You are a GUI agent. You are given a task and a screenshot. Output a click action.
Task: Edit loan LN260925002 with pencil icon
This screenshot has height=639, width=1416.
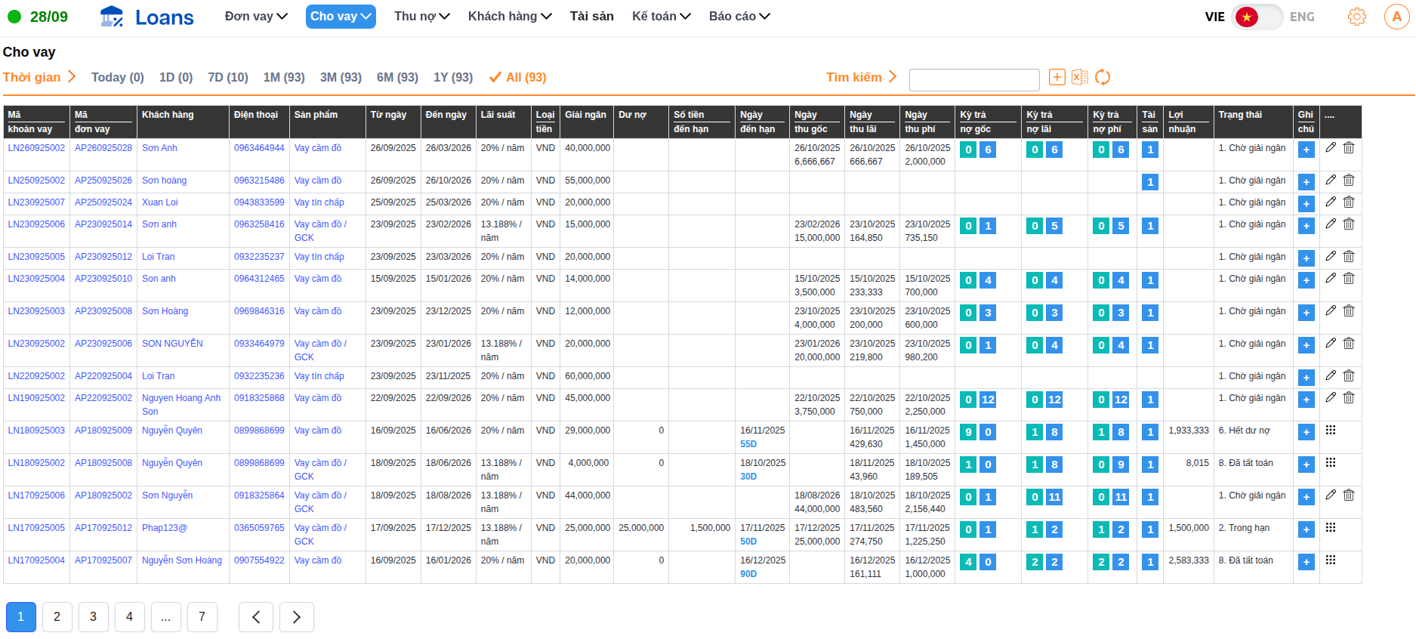click(x=1331, y=148)
